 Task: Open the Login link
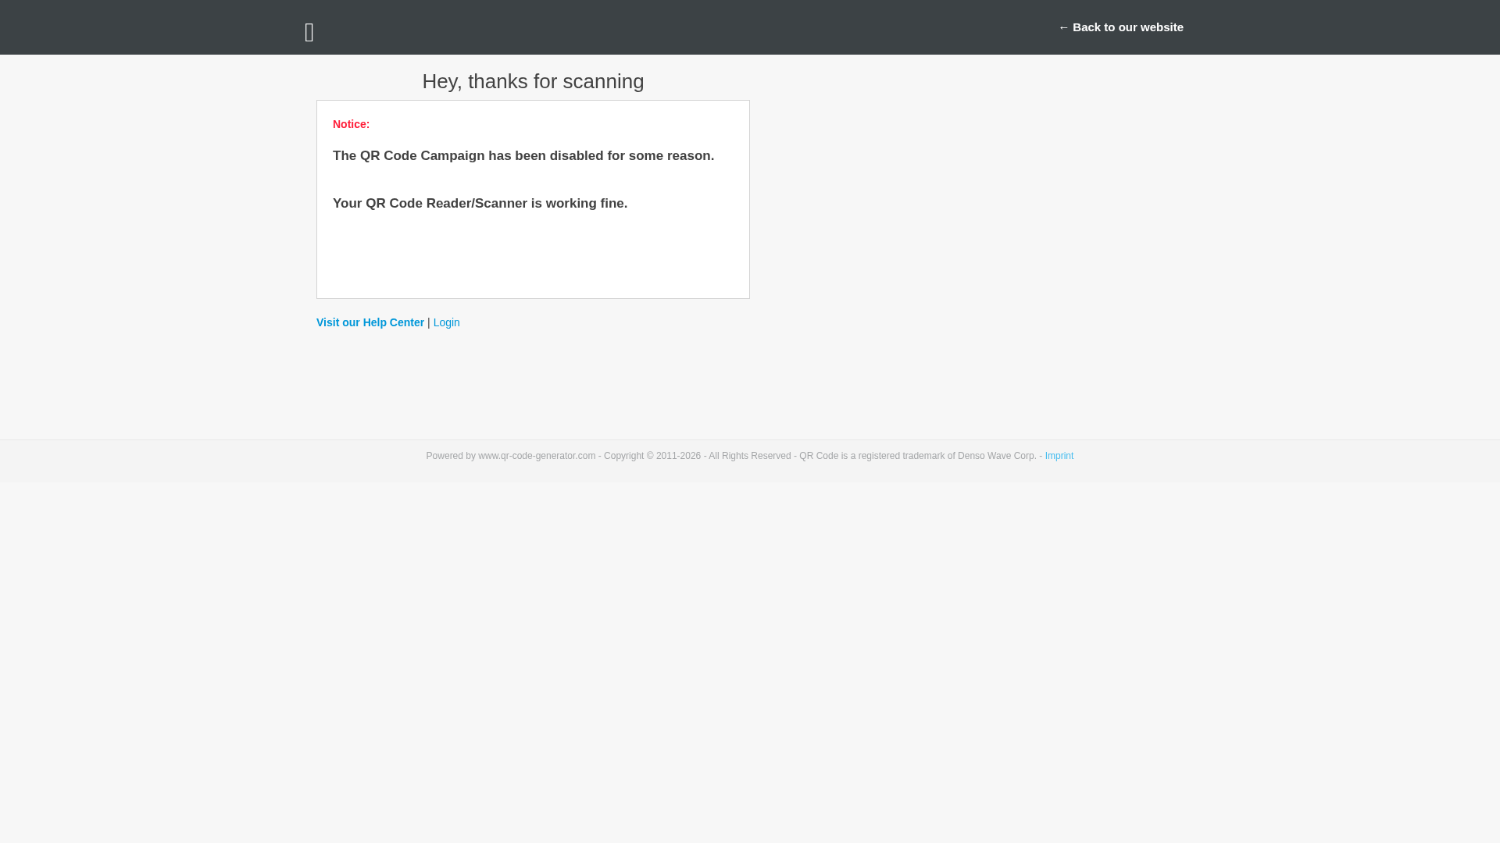pyautogui.click(x=446, y=322)
